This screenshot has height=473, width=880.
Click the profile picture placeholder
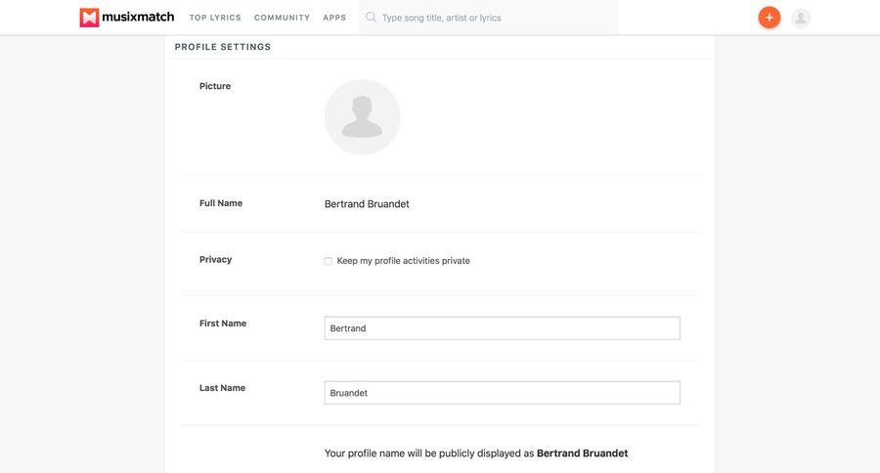point(362,117)
